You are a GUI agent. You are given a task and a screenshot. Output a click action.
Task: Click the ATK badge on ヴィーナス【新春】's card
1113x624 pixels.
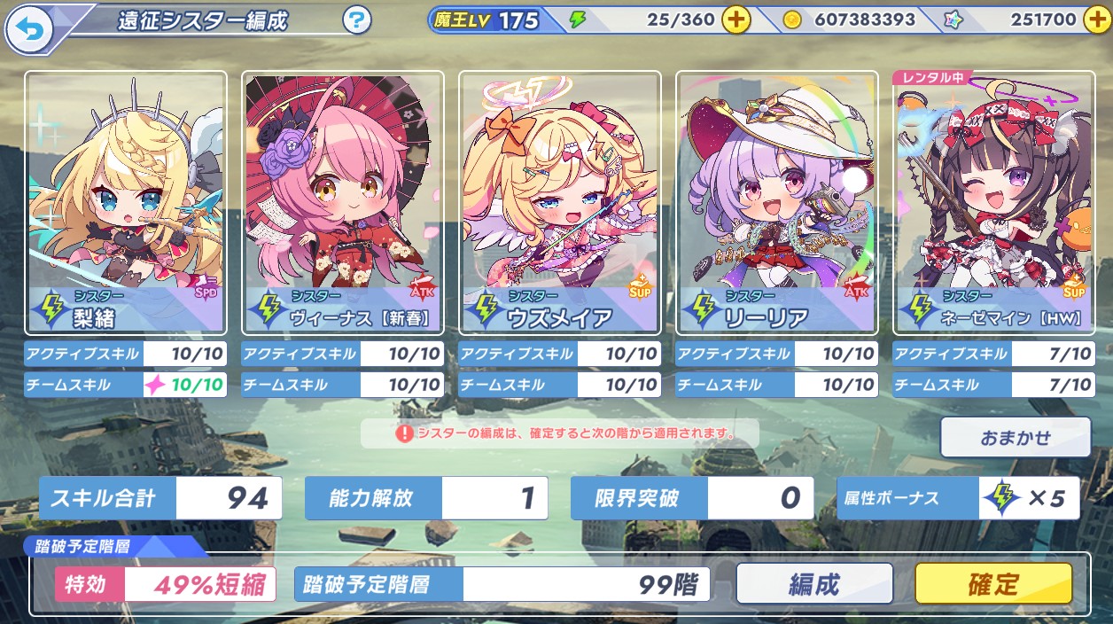(x=422, y=291)
